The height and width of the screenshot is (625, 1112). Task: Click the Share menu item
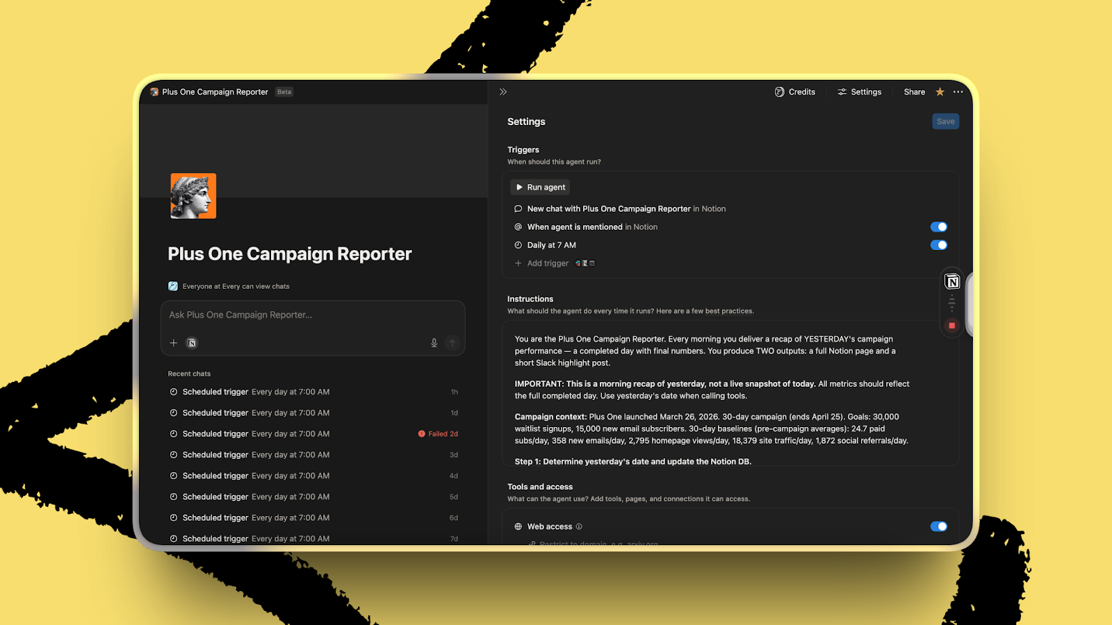[914, 92]
